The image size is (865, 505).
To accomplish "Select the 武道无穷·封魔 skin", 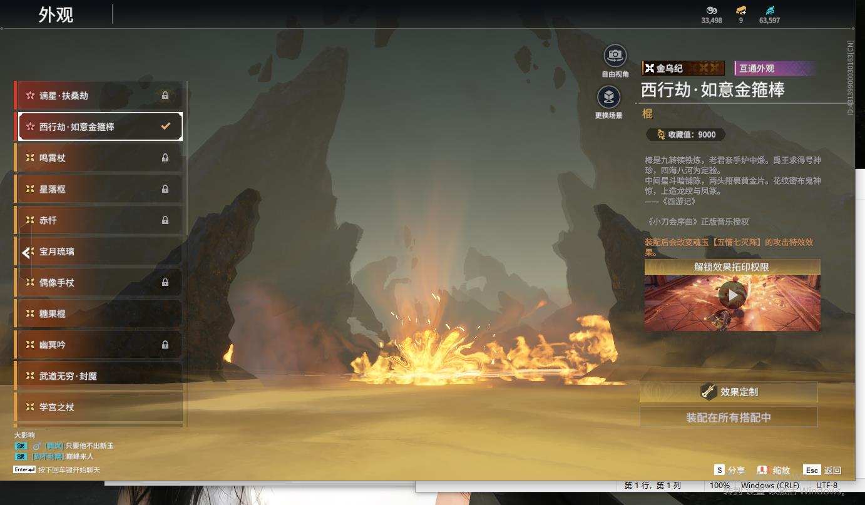I will tap(99, 376).
